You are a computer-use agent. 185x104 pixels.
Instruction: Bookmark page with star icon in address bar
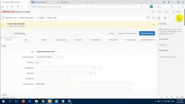pyautogui.click(x=142, y=7)
